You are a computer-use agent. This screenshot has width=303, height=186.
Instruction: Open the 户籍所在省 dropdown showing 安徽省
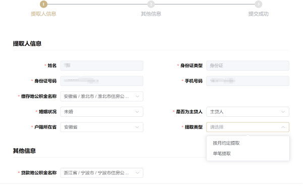(x=102, y=127)
